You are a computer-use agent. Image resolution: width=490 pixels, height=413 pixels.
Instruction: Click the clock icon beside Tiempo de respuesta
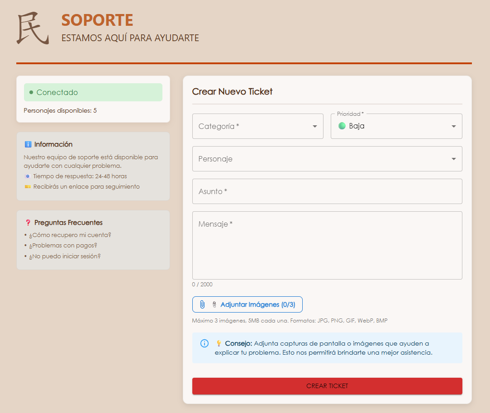[28, 176]
